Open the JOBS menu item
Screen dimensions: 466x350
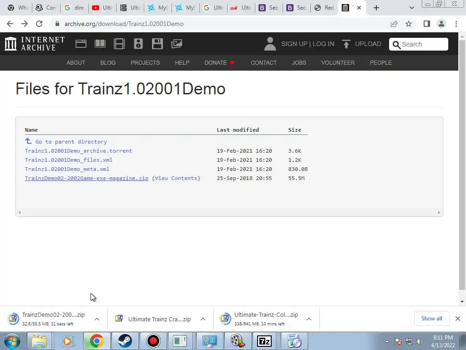tap(299, 63)
